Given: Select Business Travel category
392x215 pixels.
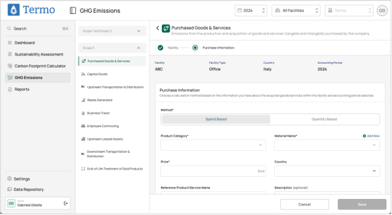Looking at the screenshot, I should 112,113.
